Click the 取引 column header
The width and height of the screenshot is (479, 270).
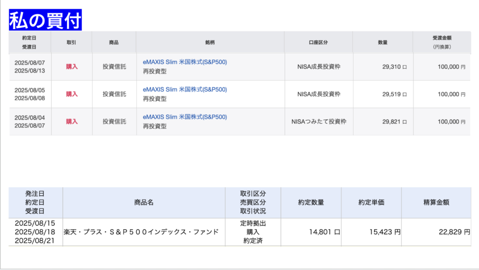(x=72, y=43)
